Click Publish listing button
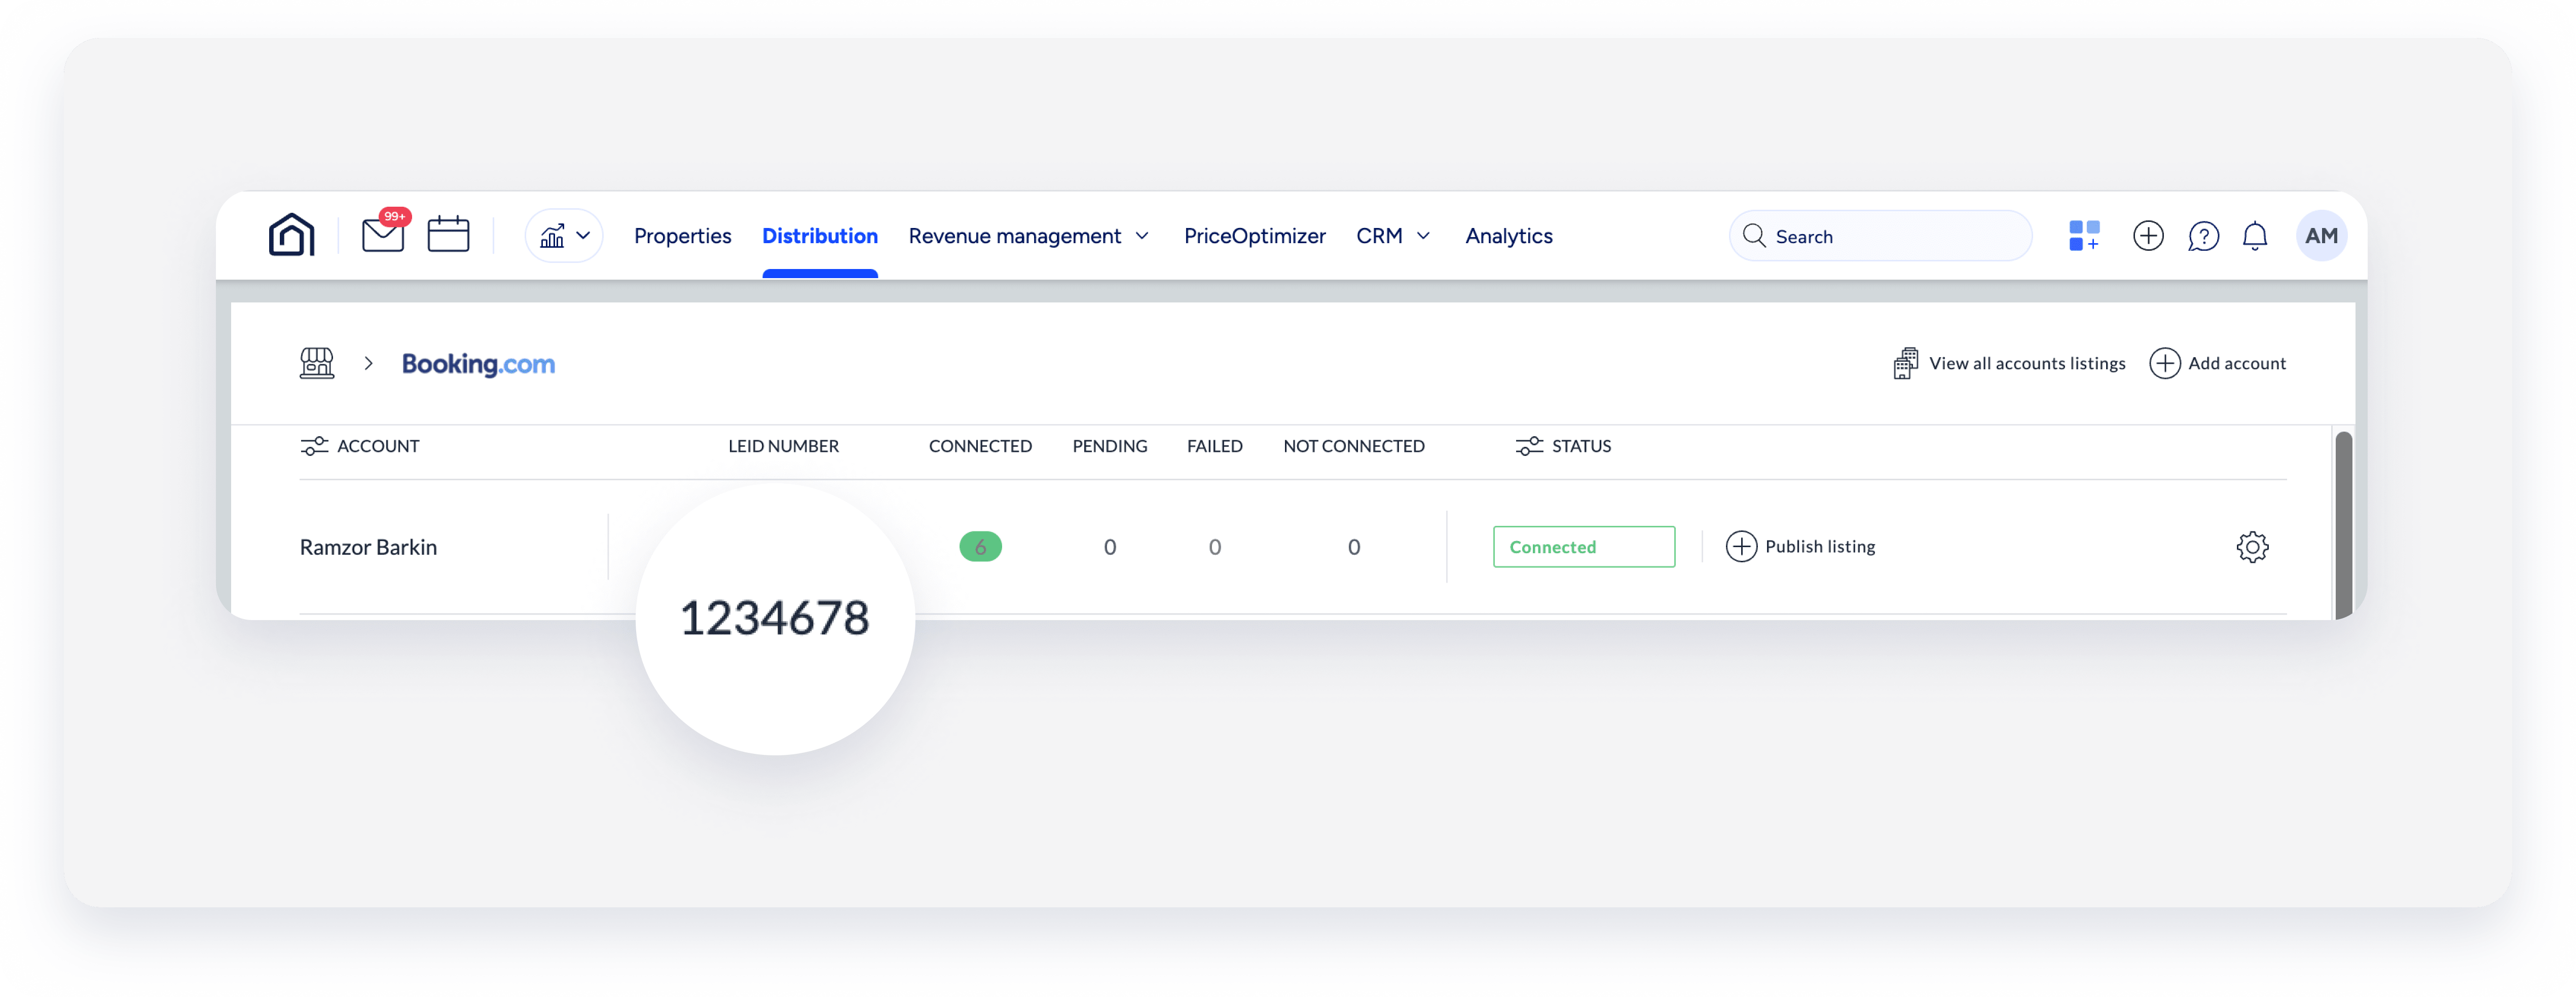The height and width of the screenshot is (997, 2576). click(x=1801, y=547)
